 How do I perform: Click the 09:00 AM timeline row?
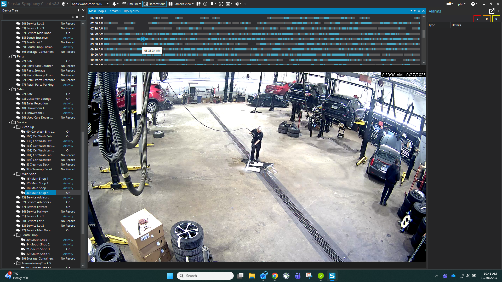[261, 44]
